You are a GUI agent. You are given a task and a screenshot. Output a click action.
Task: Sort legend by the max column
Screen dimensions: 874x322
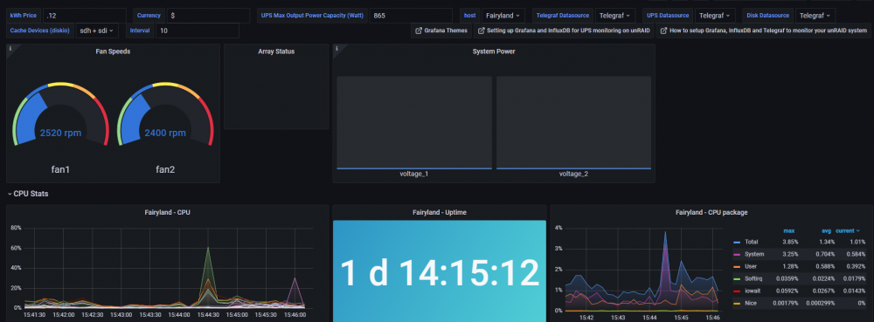coord(788,230)
